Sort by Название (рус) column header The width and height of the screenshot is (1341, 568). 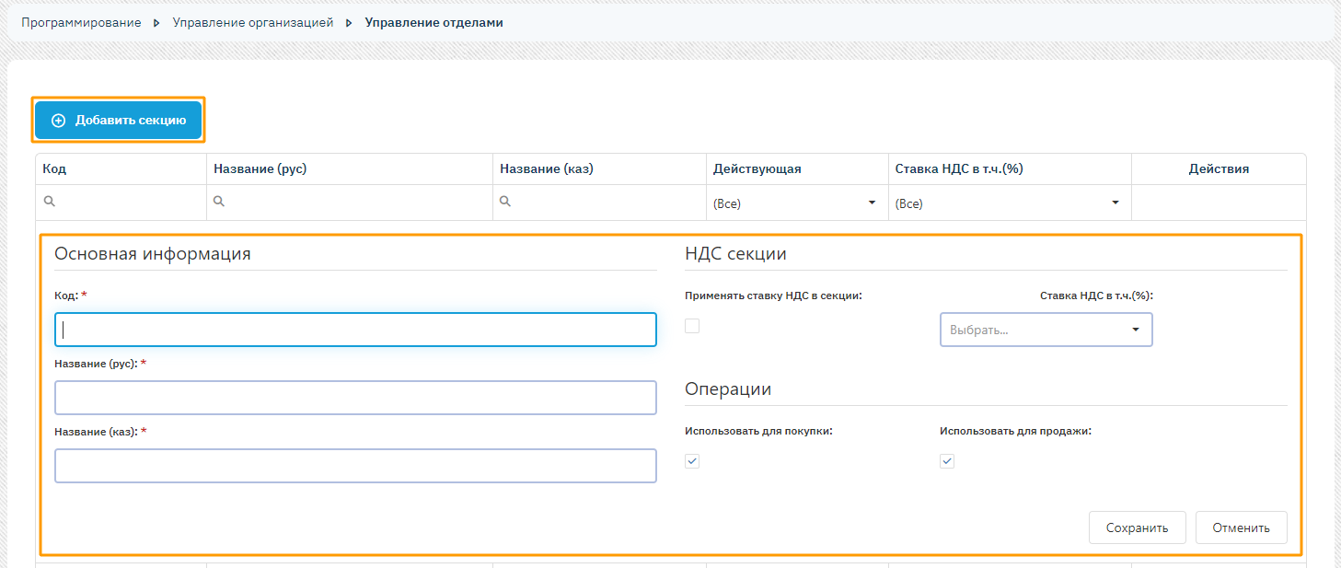[x=350, y=169]
